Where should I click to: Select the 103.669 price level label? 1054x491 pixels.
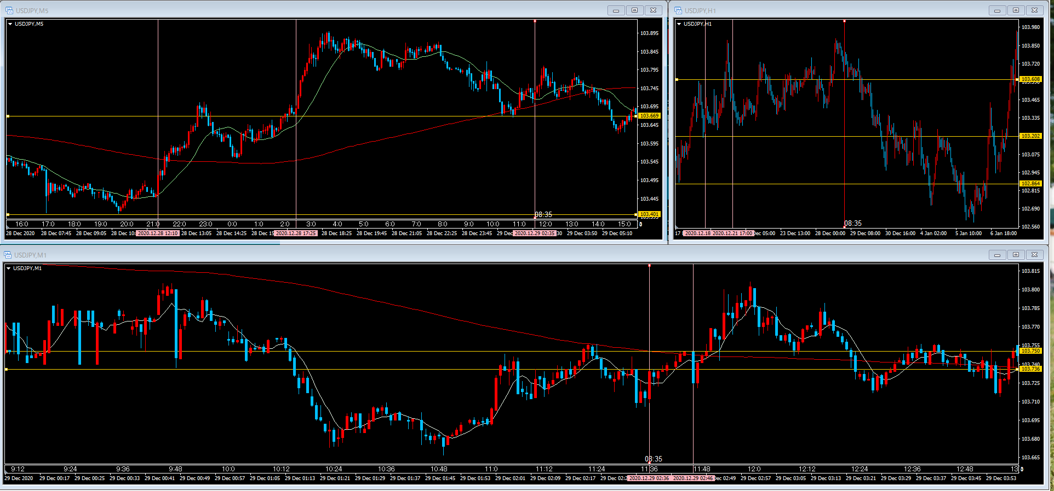tap(649, 116)
